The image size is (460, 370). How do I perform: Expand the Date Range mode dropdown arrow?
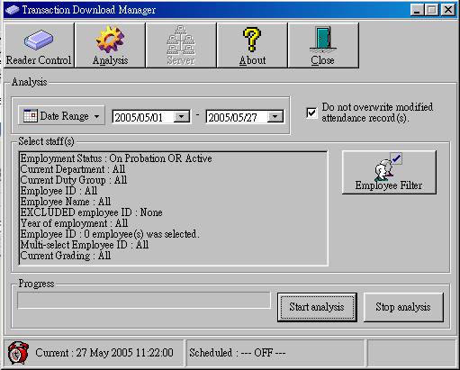click(96, 116)
